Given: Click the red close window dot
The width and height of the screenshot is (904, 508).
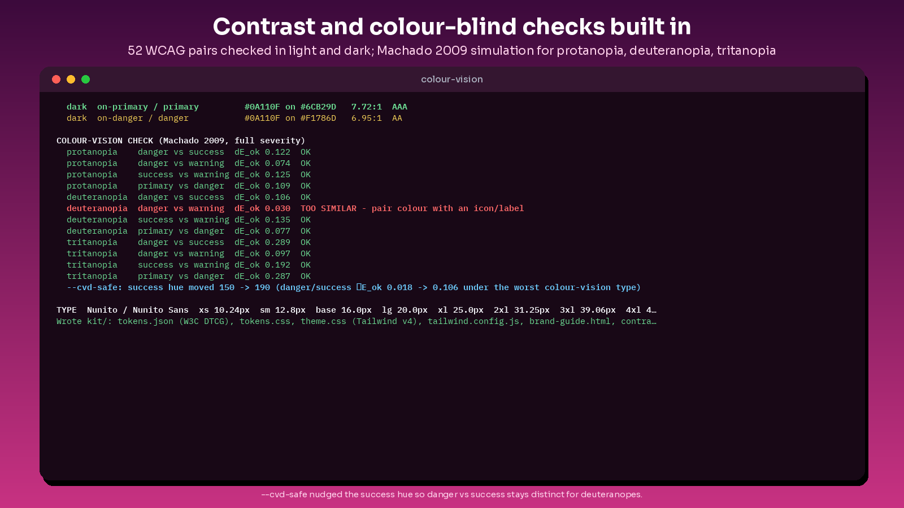Looking at the screenshot, I should click(56, 79).
